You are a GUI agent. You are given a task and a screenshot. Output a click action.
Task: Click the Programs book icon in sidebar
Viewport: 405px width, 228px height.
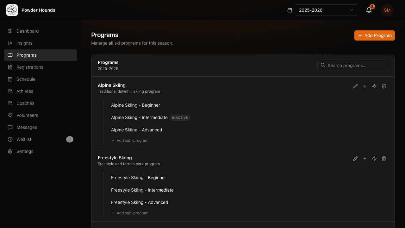10,55
